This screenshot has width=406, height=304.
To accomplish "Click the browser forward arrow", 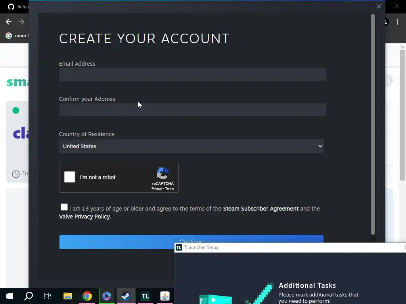I will point(21,22).
